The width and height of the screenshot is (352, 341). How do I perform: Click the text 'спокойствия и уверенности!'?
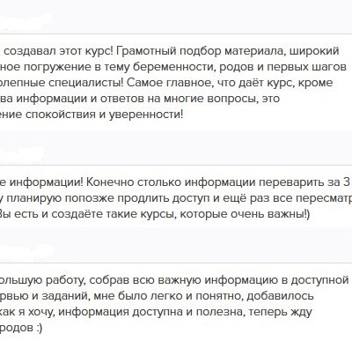coord(104,115)
